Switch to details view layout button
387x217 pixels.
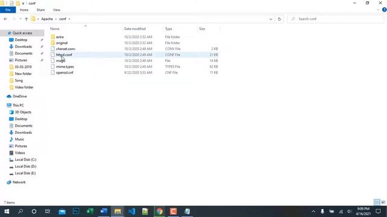click(377, 203)
